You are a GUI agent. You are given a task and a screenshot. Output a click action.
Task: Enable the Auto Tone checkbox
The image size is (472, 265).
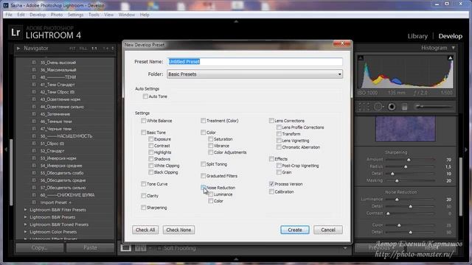[x=145, y=96]
